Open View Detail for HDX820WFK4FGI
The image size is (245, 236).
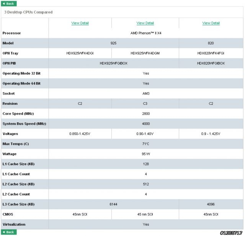pos(211,23)
